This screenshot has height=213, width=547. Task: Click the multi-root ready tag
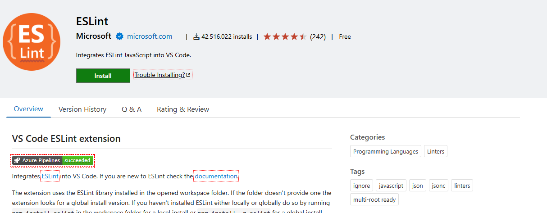(374, 199)
